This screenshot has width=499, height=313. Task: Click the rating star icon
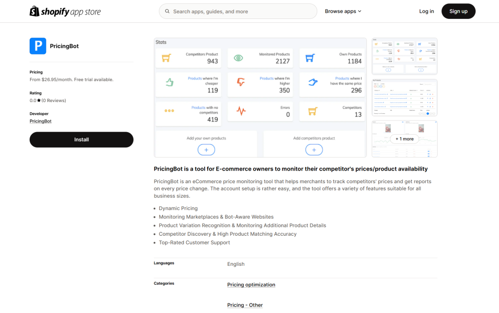coord(39,100)
